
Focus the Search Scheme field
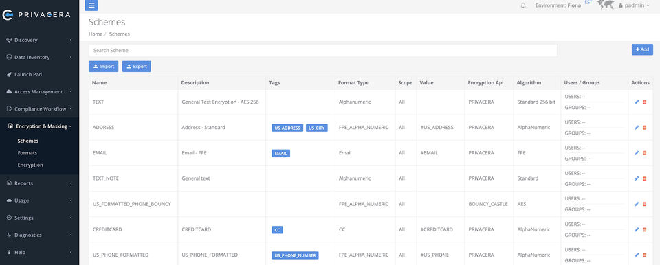323,51
